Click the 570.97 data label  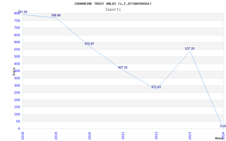[x=89, y=44]
